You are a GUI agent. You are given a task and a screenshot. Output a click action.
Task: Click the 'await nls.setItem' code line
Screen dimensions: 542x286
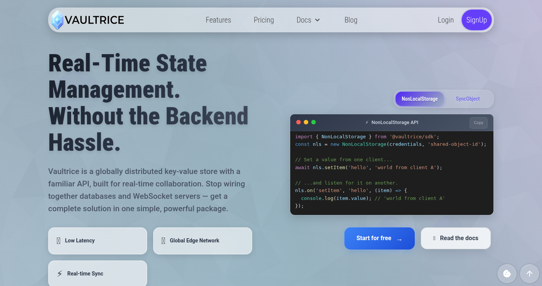(x=368, y=167)
